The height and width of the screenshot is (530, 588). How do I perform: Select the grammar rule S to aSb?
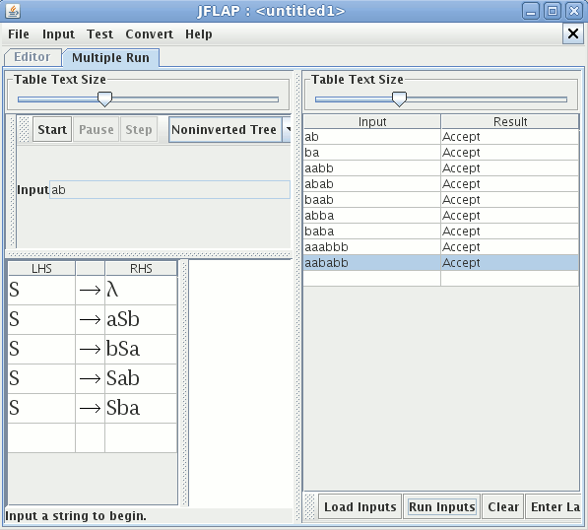[x=93, y=319]
